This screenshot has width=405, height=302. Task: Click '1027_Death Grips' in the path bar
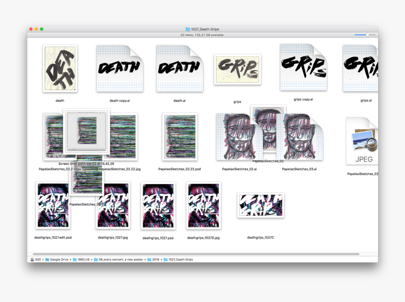point(178,260)
